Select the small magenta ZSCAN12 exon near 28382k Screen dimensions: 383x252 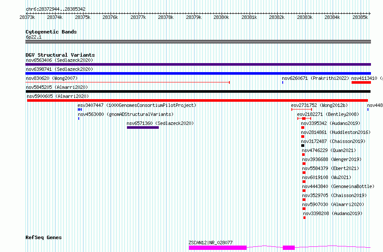pos(289,248)
